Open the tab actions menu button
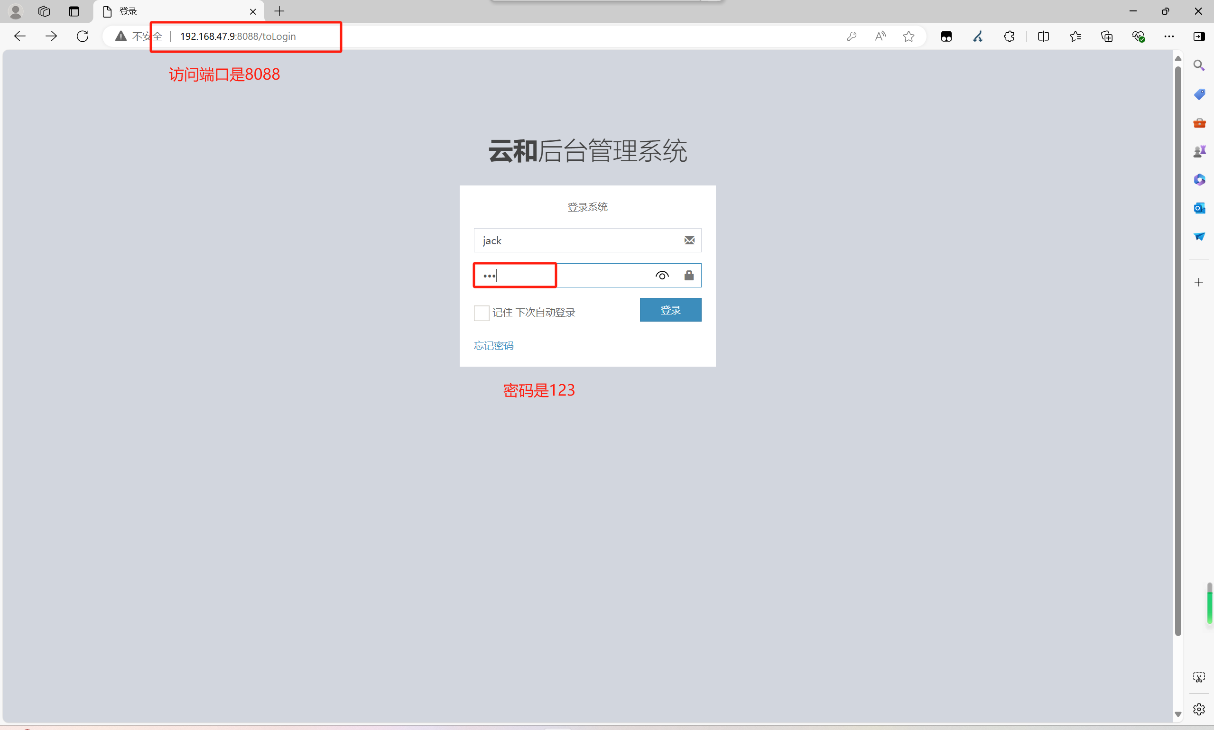This screenshot has height=730, width=1214. point(74,11)
